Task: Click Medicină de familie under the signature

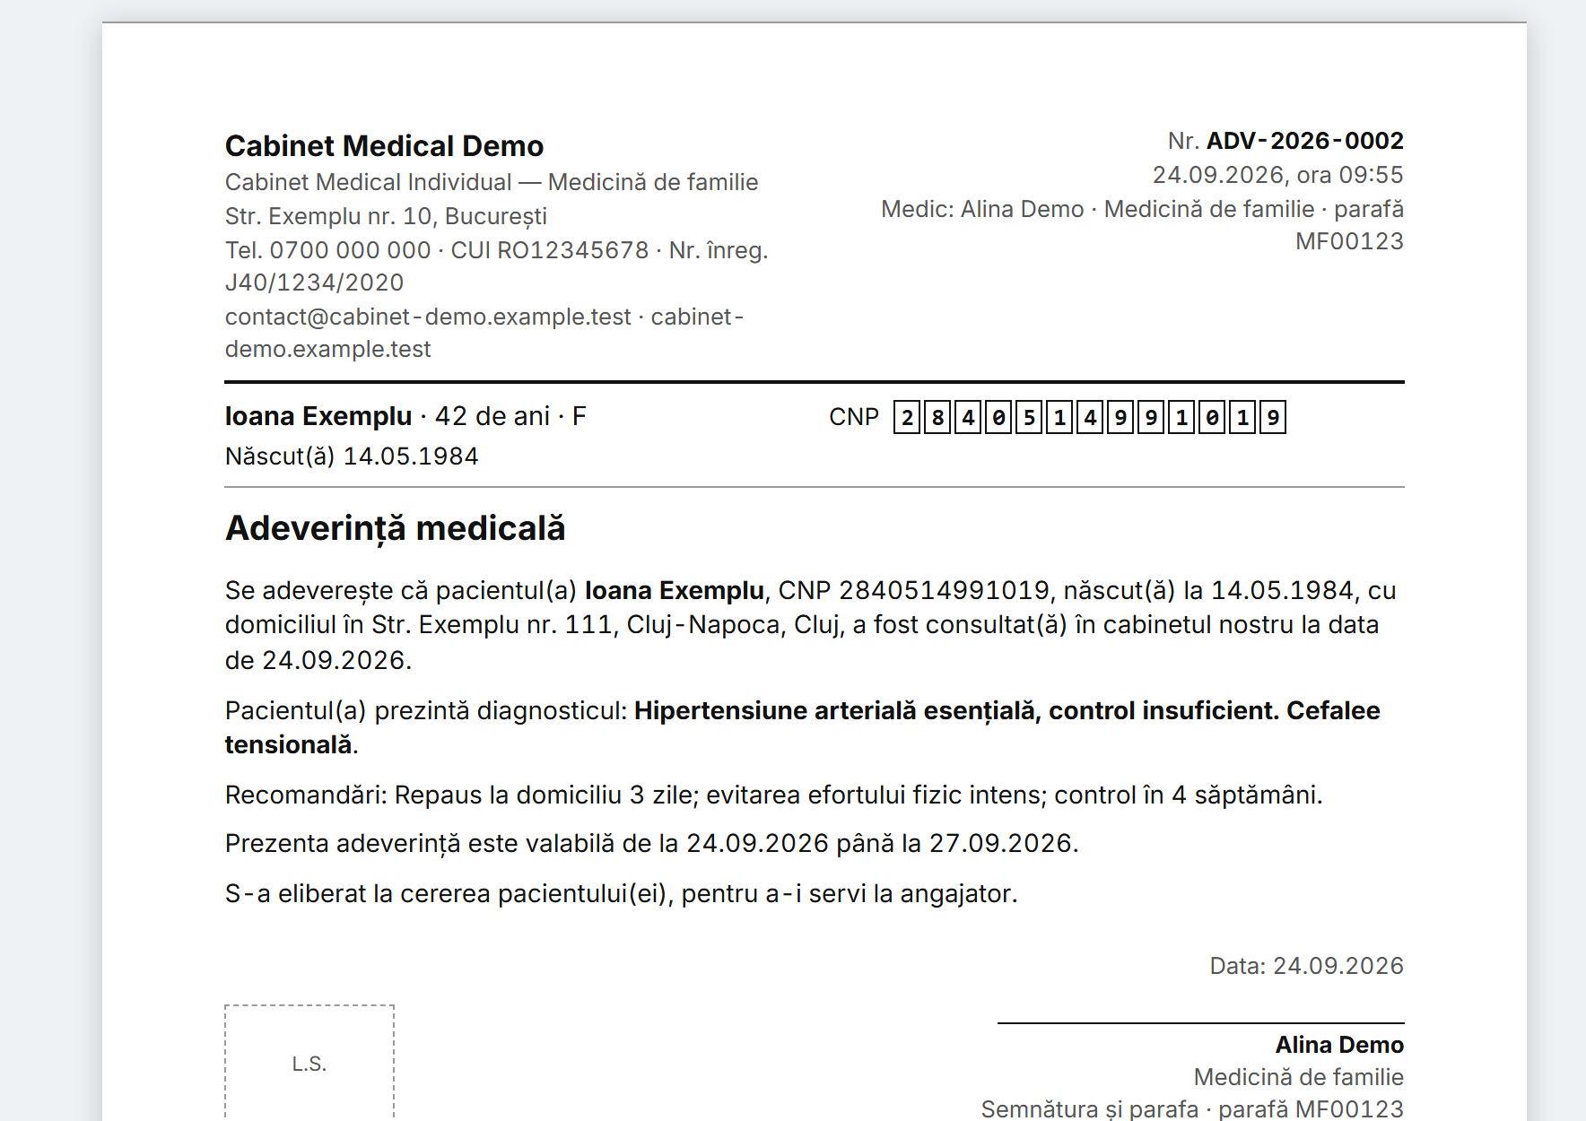Action: (x=1298, y=1077)
